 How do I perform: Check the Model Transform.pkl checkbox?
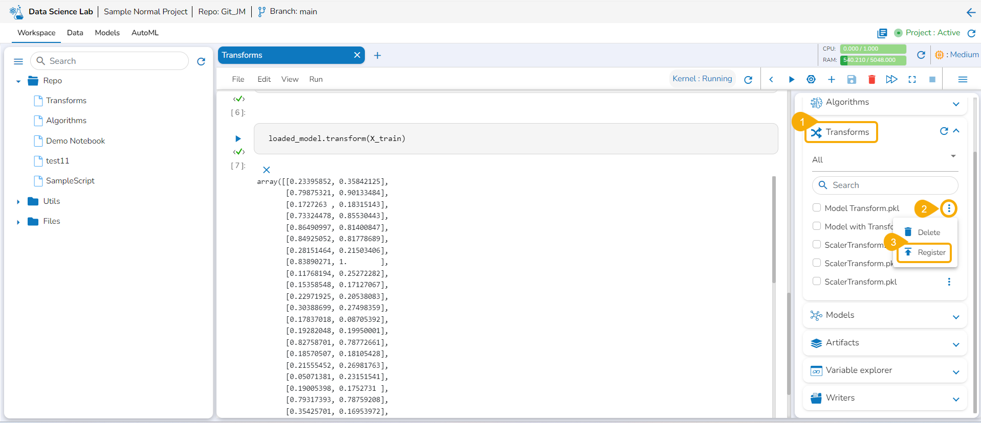[817, 208]
